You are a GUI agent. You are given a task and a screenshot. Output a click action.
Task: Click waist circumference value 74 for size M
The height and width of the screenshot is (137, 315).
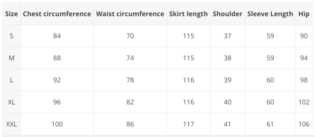130,58
